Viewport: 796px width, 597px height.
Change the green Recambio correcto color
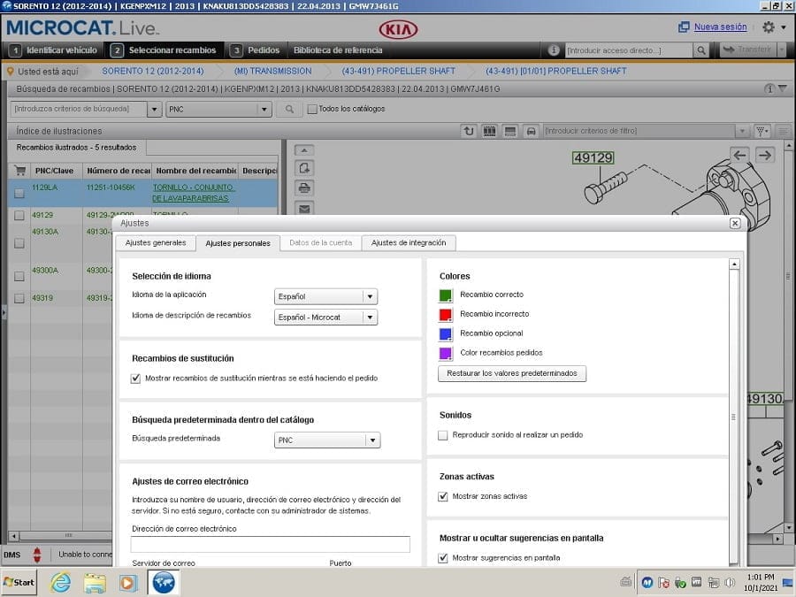pos(445,295)
